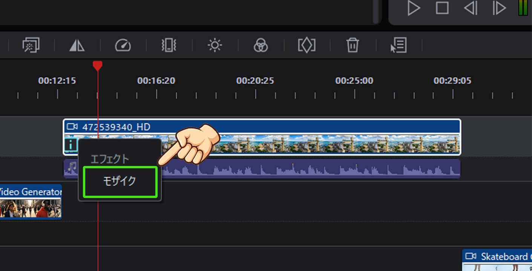Step back to previous frame
Screen dimensions: 532x271
click(x=471, y=8)
